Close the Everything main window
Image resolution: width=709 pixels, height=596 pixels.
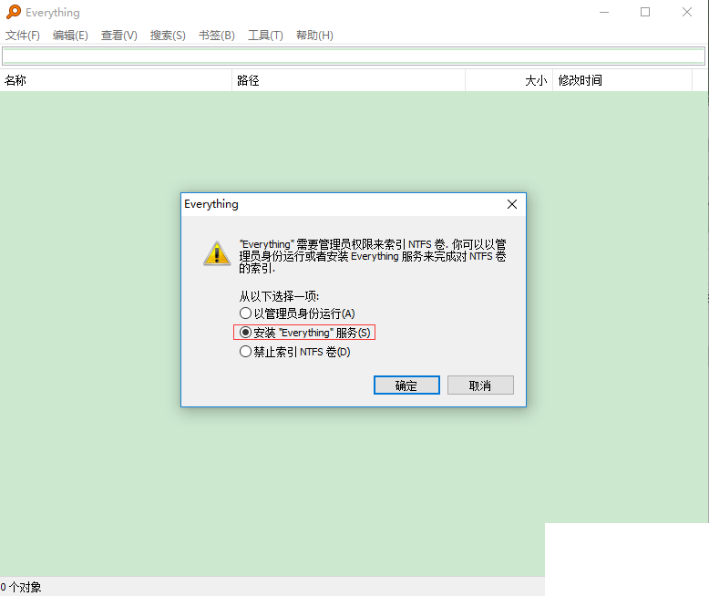tap(687, 12)
